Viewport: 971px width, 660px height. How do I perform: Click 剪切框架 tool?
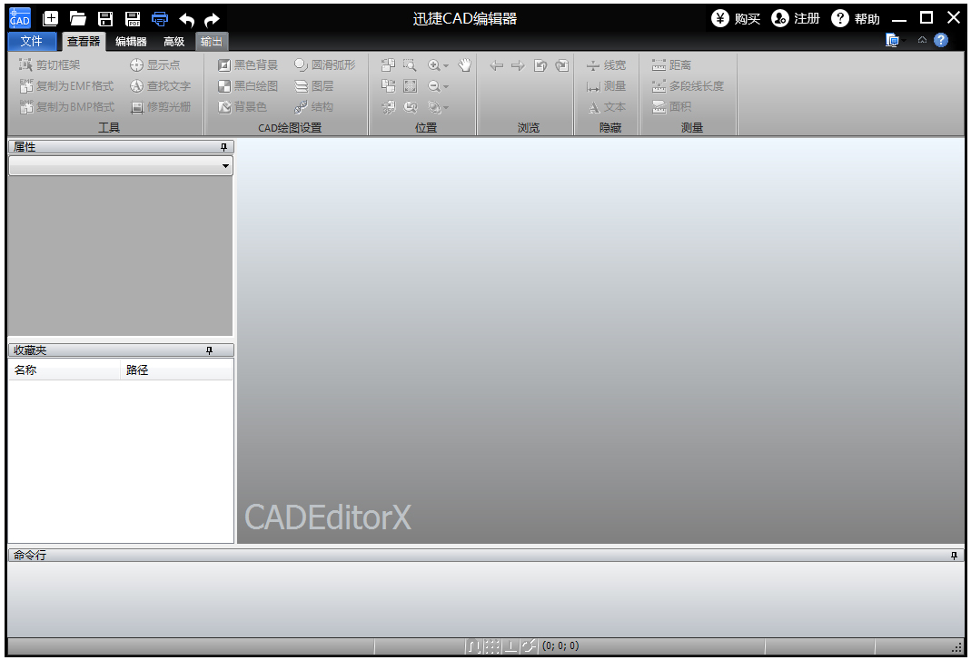click(50, 65)
